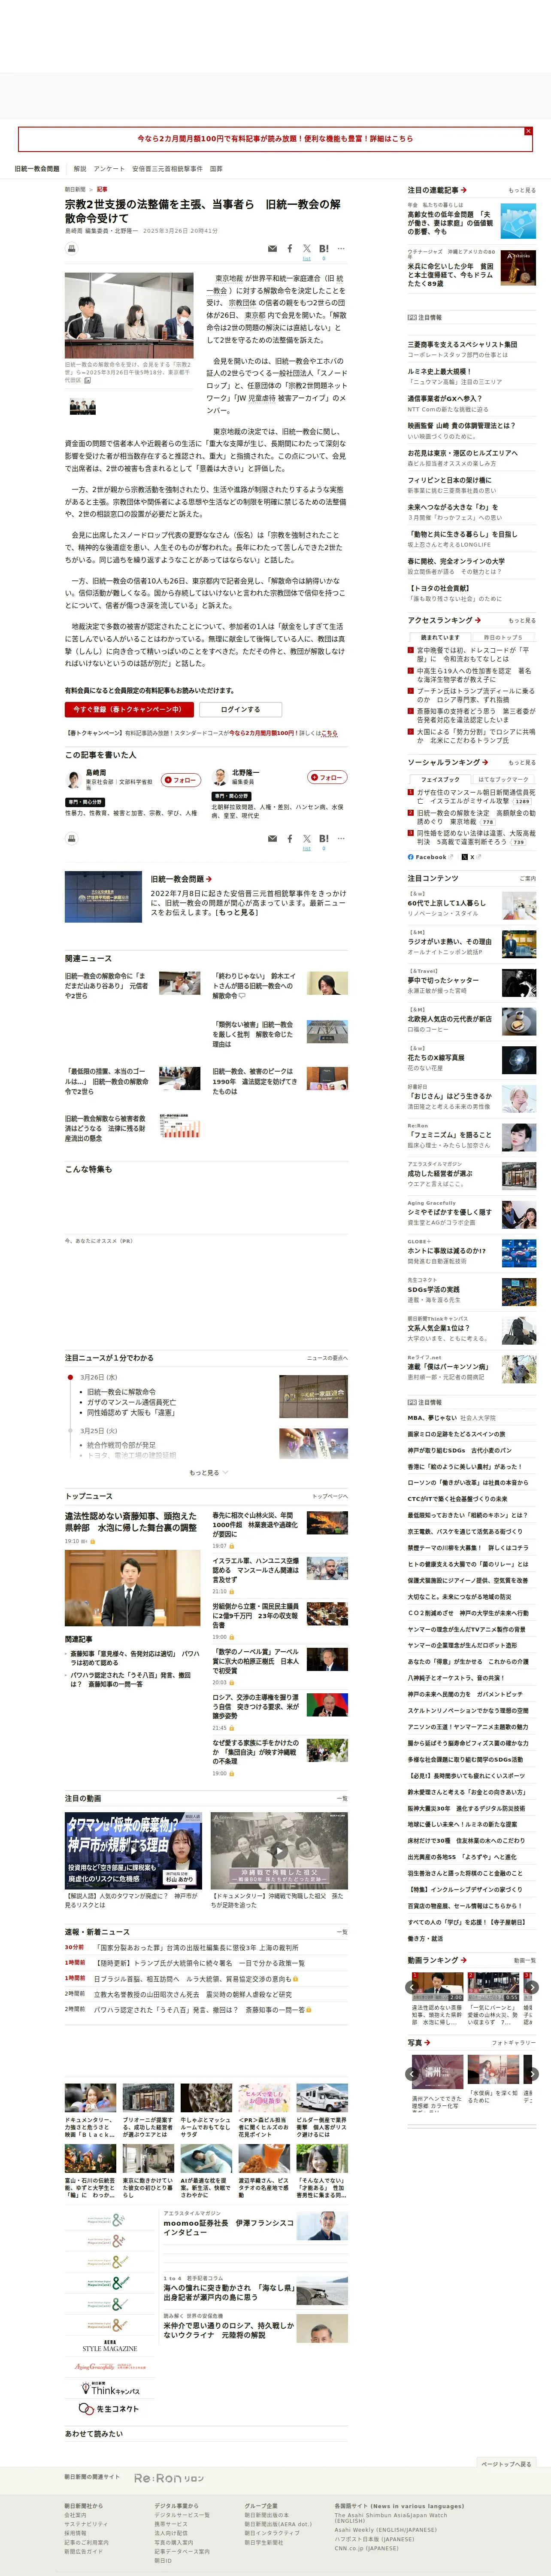
Task: Open the small thumbnail below main photo
Action: [82, 406]
